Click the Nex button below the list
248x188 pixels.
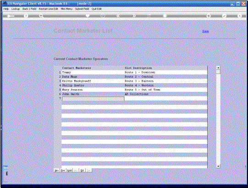(57, 171)
